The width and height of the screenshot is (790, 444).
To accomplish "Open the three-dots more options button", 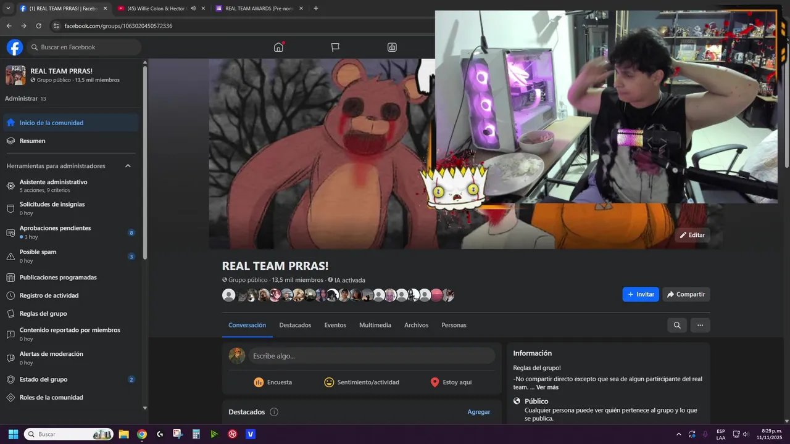I will click(x=700, y=325).
